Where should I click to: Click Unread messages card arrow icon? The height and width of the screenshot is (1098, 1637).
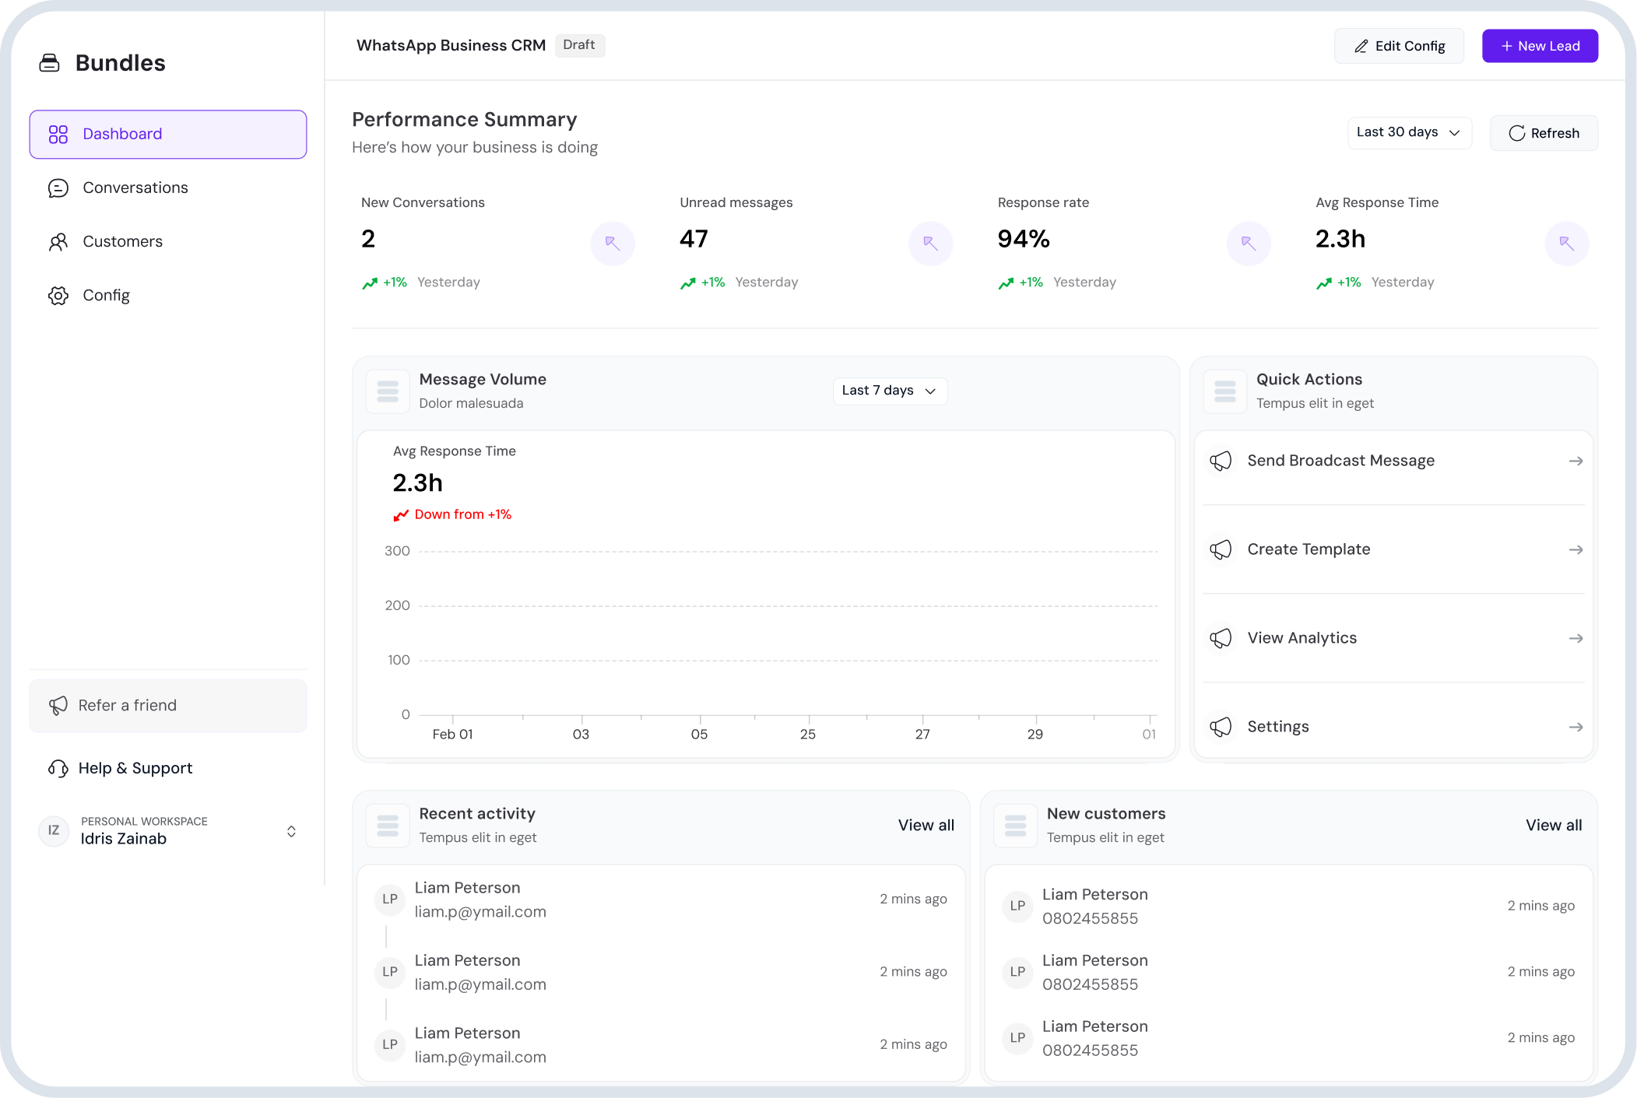click(x=930, y=244)
